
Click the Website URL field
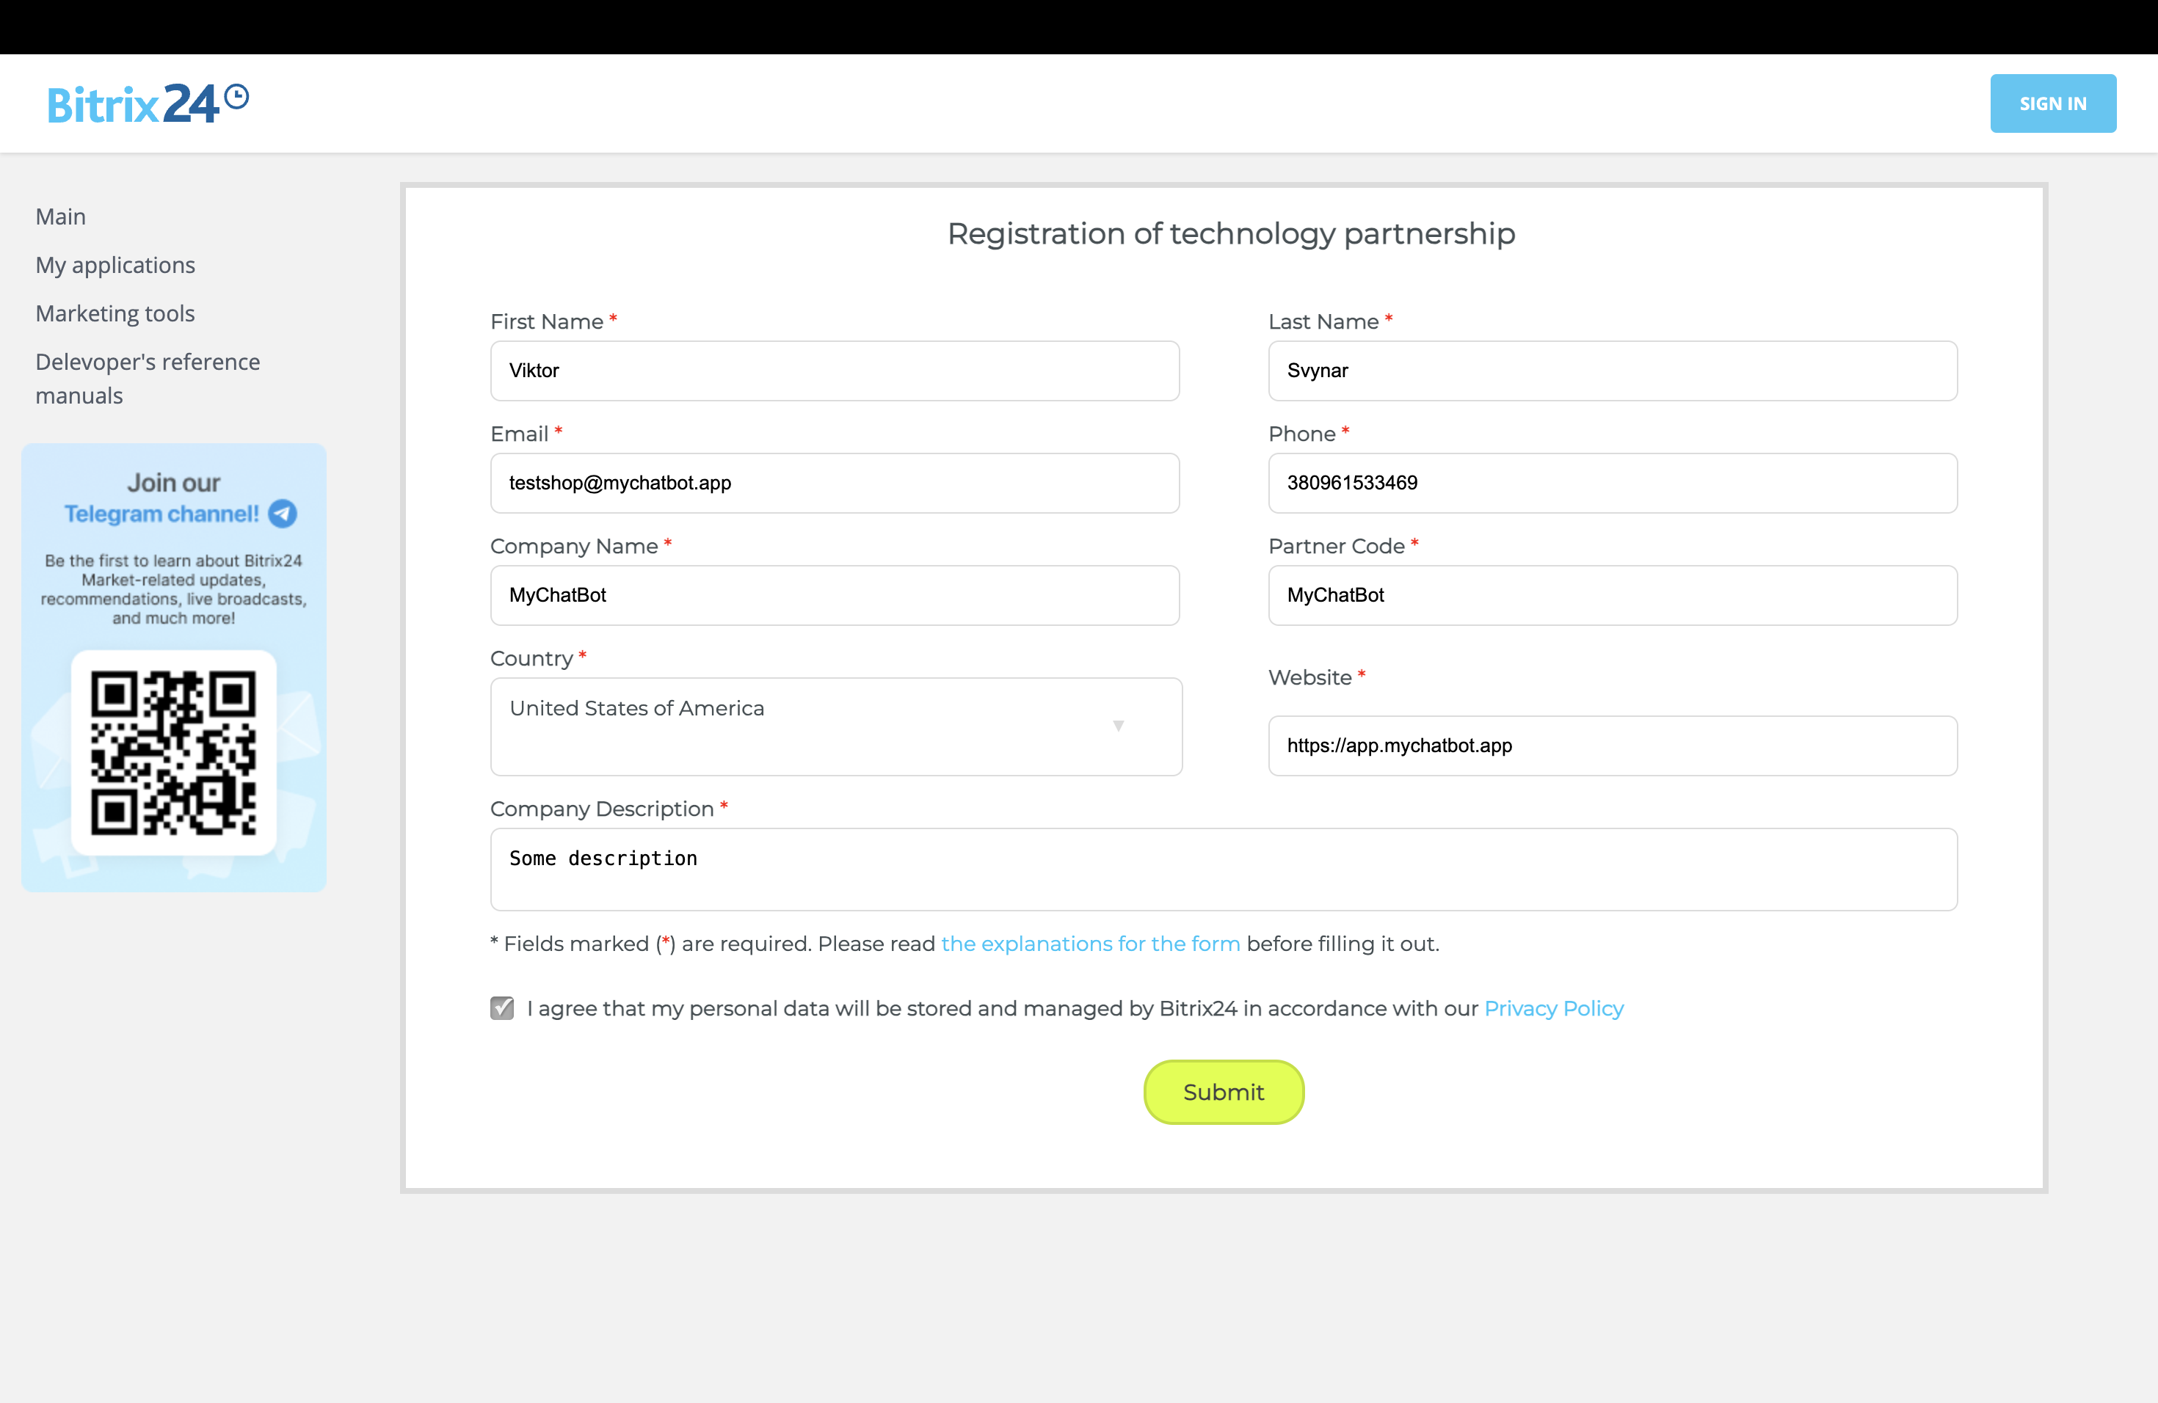coord(1612,746)
